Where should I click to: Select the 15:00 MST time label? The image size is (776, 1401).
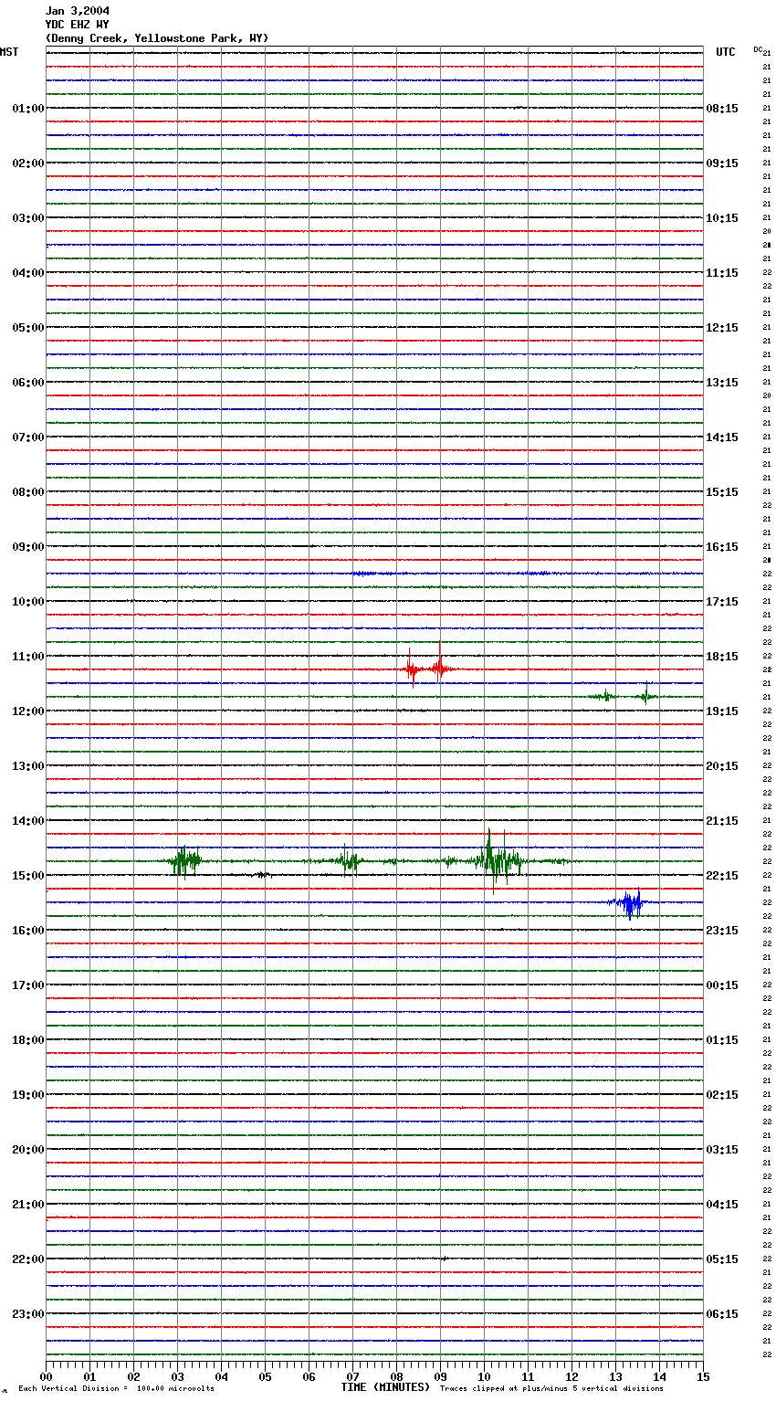coord(27,876)
